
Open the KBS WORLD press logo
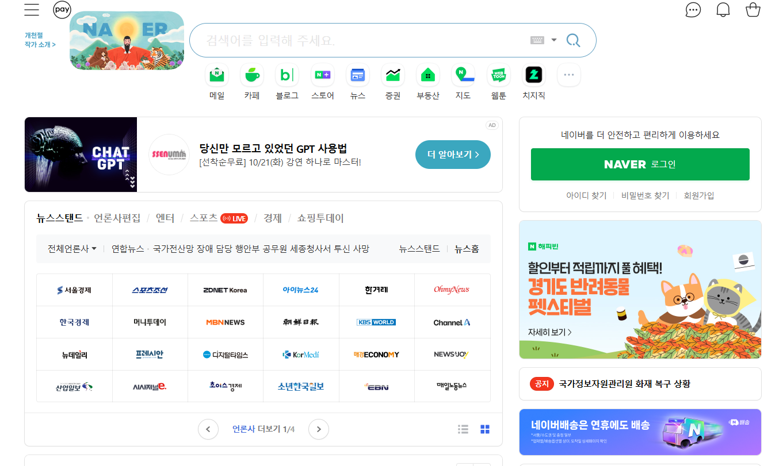[377, 322]
